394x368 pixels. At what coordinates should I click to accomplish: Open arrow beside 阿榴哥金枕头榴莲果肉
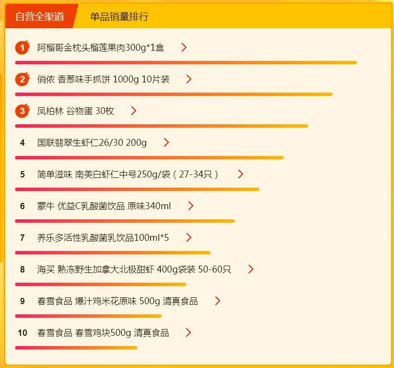(184, 47)
